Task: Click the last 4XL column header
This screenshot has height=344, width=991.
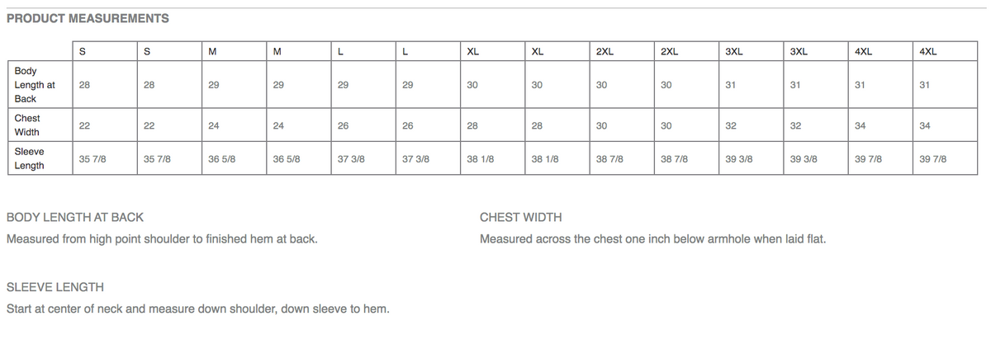Action: coord(927,50)
